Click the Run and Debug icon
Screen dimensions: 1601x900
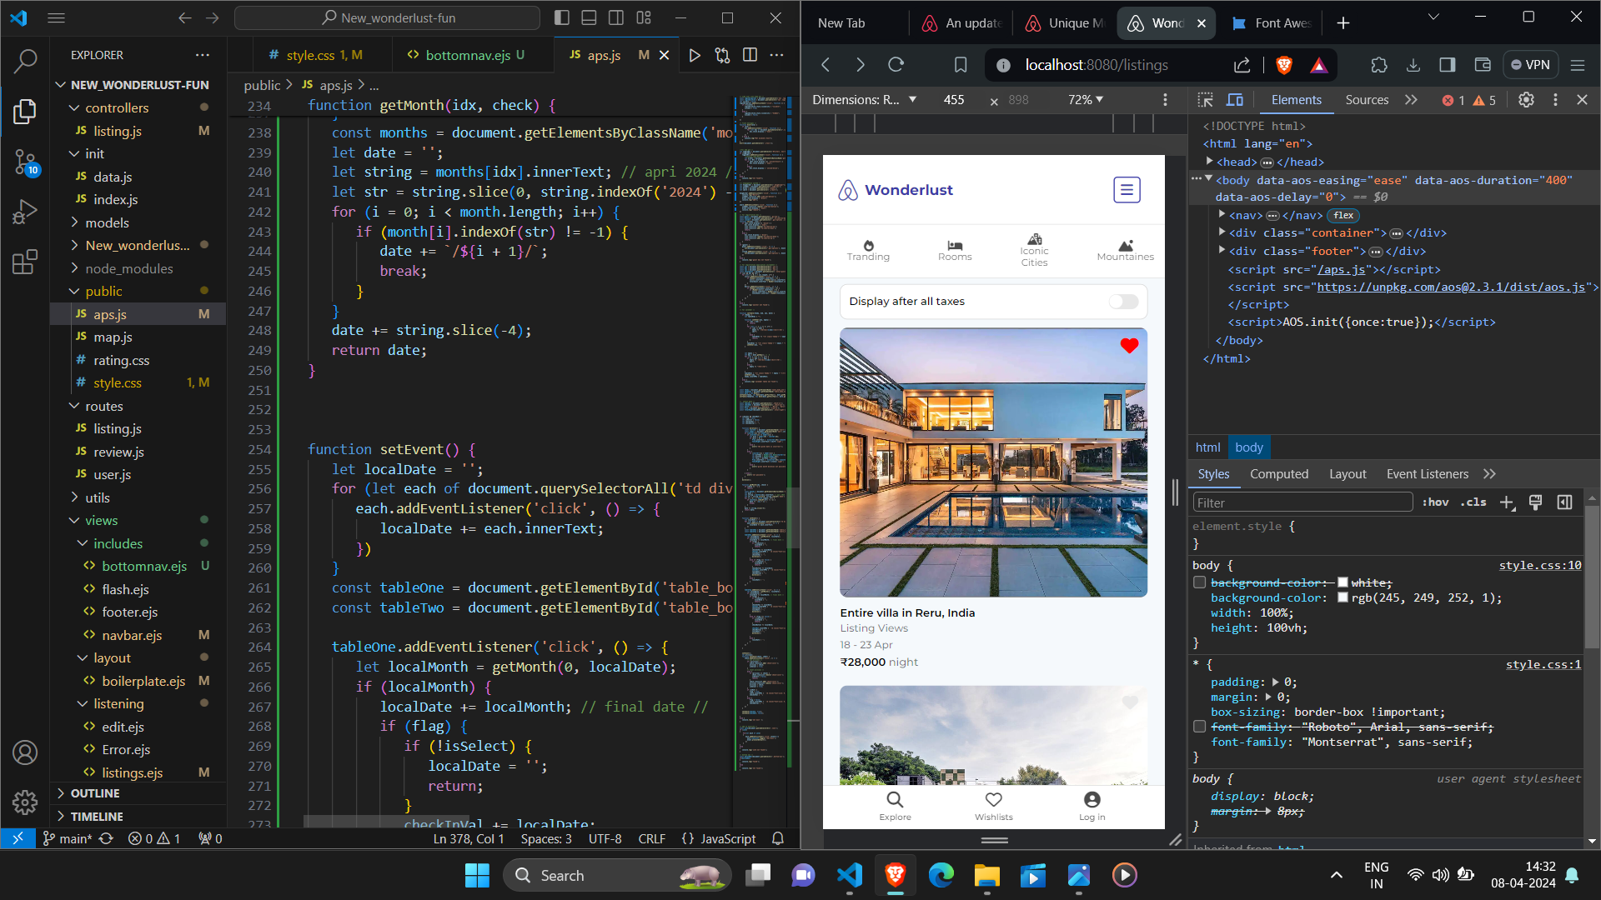click(x=25, y=212)
